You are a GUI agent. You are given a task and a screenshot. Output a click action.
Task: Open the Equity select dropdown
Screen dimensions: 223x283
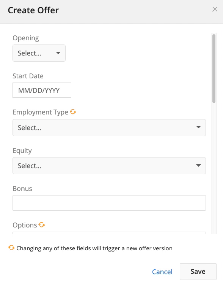pos(109,166)
